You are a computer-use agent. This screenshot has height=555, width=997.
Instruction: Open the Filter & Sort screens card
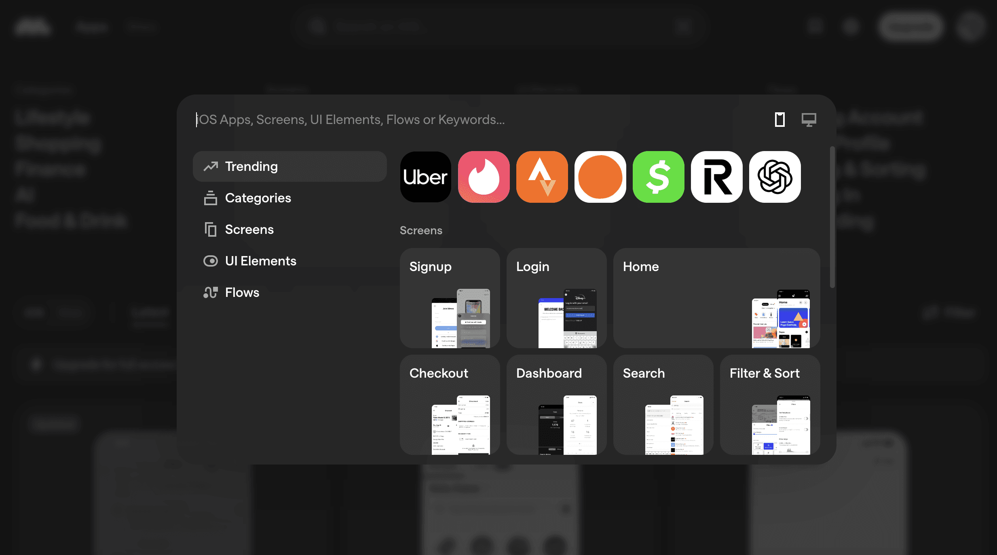click(x=770, y=405)
